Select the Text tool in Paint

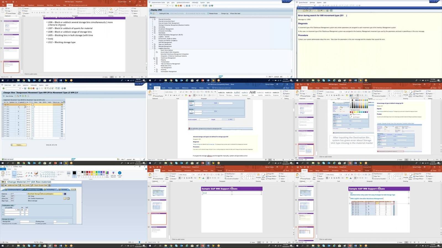tap(31, 173)
